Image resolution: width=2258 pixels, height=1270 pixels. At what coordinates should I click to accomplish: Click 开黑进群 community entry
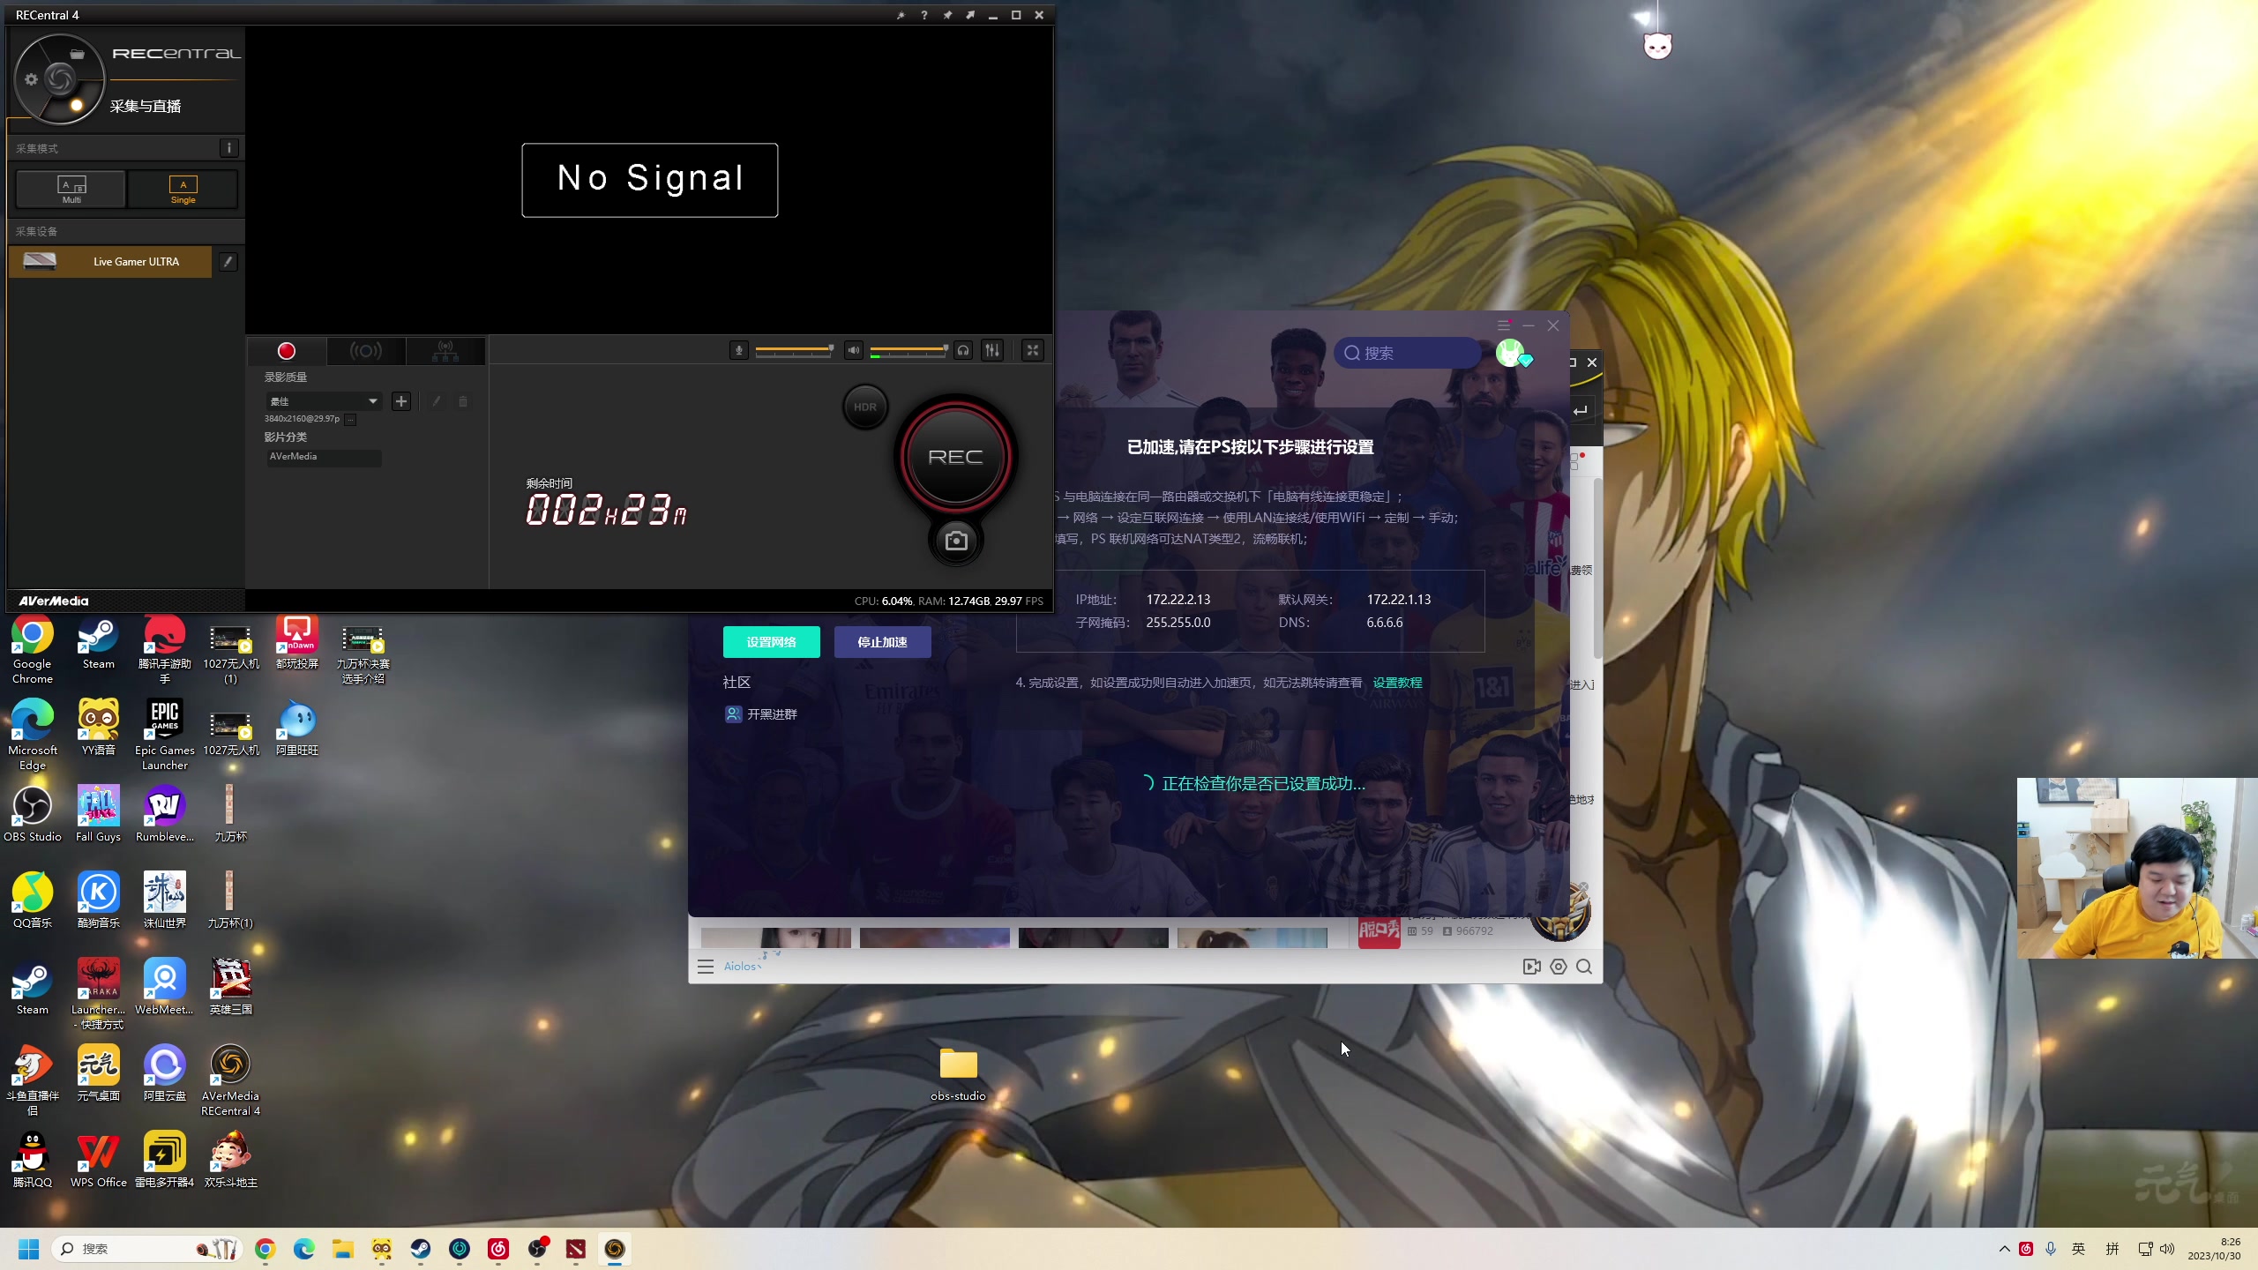[760, 714]
